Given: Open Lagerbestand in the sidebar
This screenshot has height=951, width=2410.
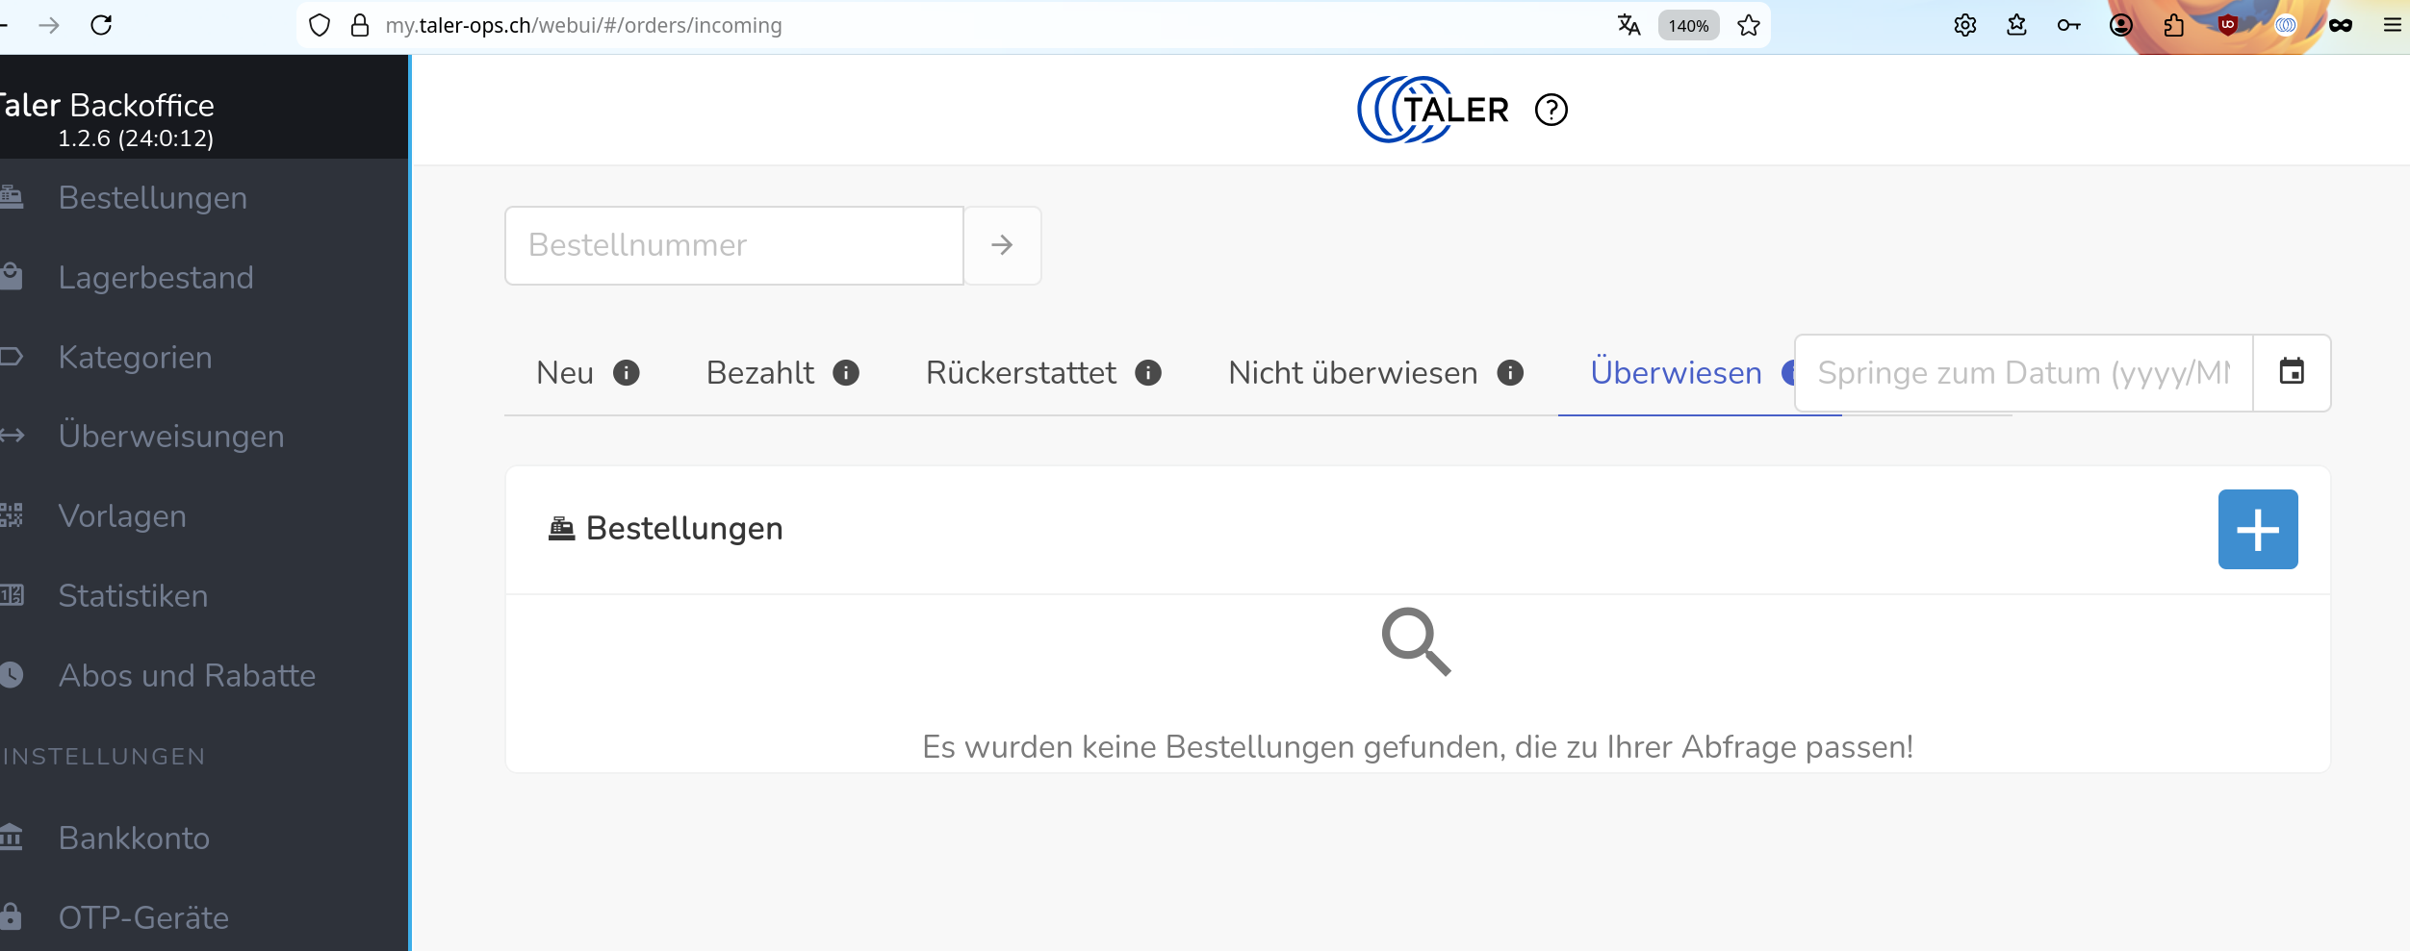Looking at the screenshot, I should (156, 278).
